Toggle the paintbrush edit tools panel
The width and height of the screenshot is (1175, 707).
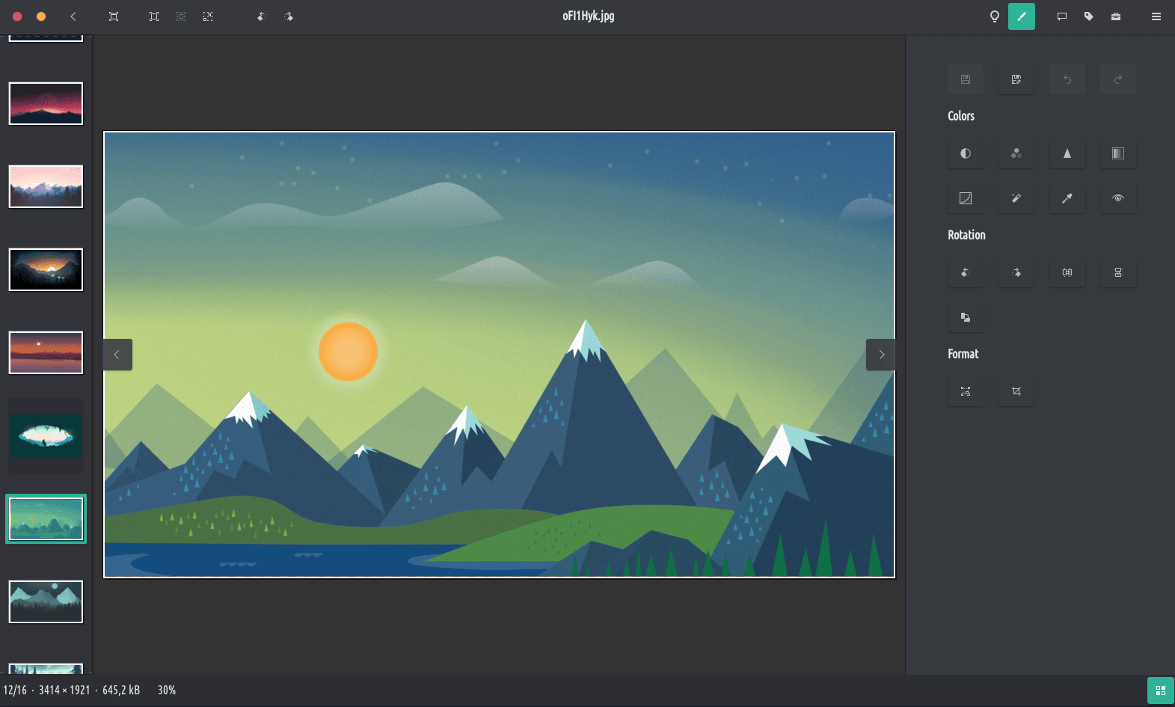pos(1021,16)
